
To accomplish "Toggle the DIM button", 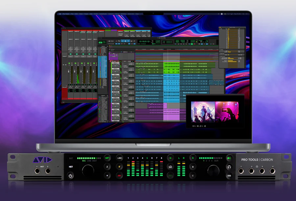I will [x=229, y=176].
